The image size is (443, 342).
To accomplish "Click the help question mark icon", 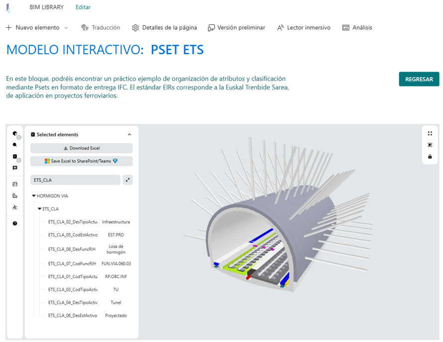I will click(x=15, y=224).
